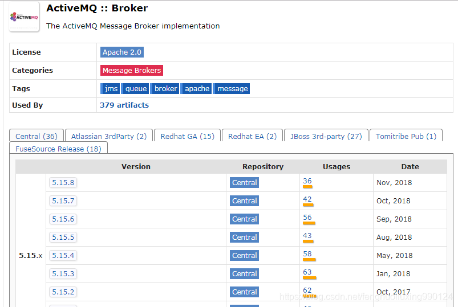Image resolution: width=458 pixels, height=307 pixels.
Task: Switch to the Central (36) tab
Action: (x=37, y=136)
